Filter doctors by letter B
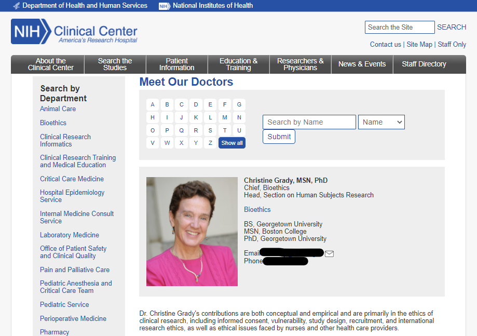Viewport: 477px width, 336px height. click(167, 105)
